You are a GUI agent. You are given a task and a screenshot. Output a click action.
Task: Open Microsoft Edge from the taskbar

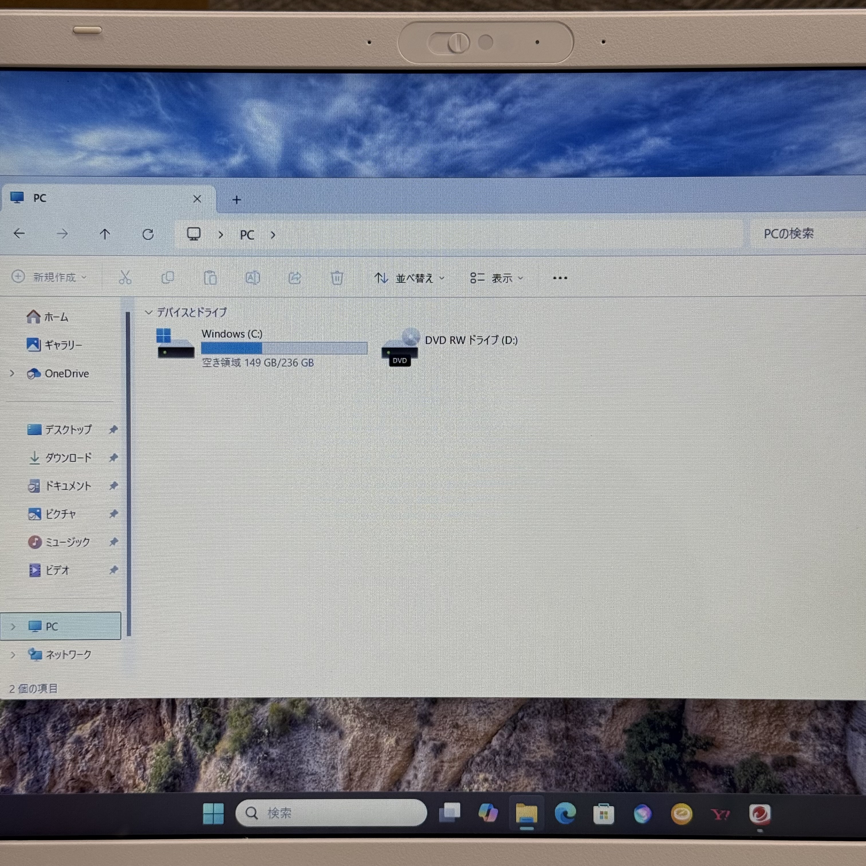[x=565, y=814]
